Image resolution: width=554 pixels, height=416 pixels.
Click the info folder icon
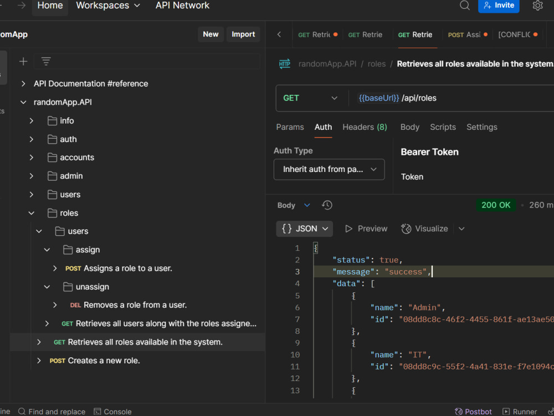(52, 121)
